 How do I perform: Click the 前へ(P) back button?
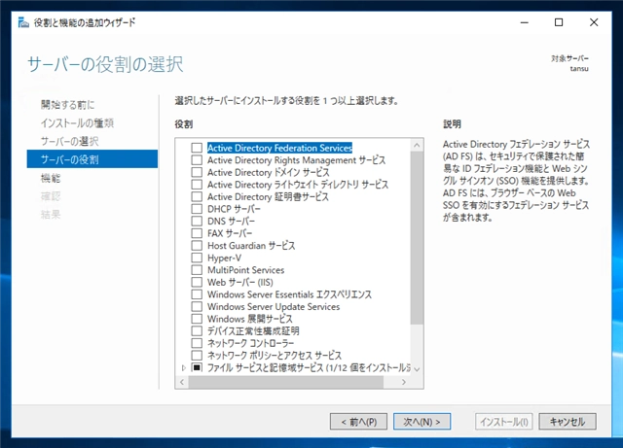pos(358,422)
